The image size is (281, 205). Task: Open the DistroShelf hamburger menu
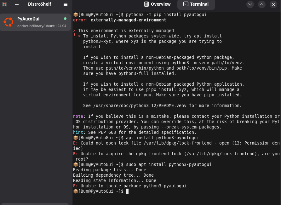[66, 4]
